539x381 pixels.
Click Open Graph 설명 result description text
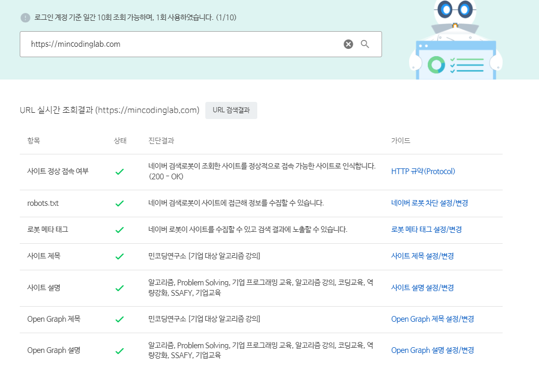click(x=260, y=350)
